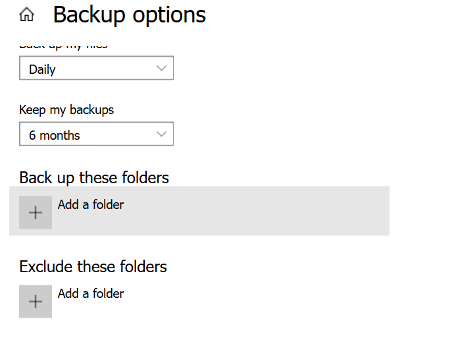Click plus icon under Exclude these folders
456x346 pixels.
point(36,301)
